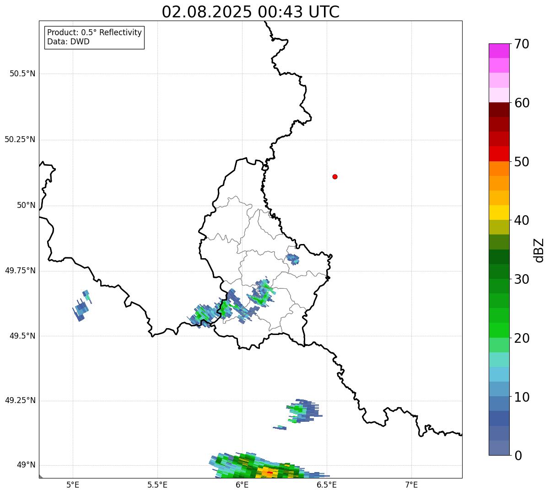Select the 7°E longitude tick label
550x494 pixels.
tap(411, 485)
